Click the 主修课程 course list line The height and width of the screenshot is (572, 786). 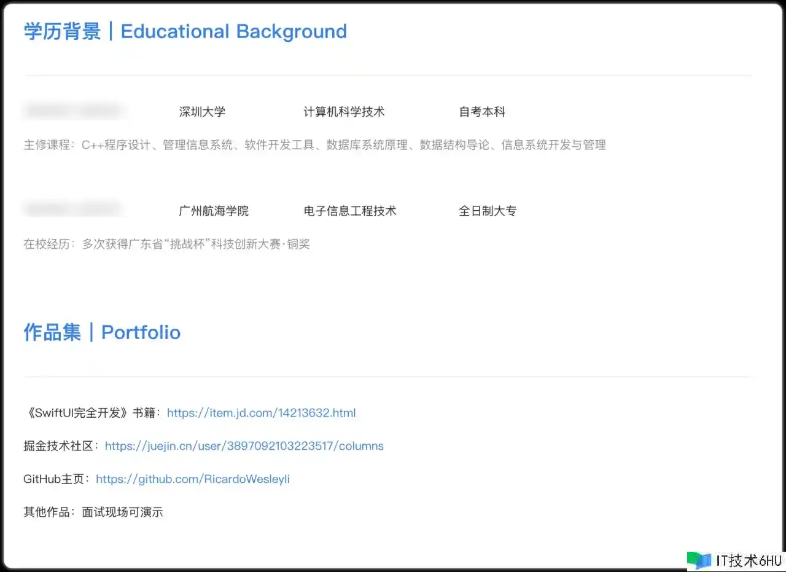314,145
